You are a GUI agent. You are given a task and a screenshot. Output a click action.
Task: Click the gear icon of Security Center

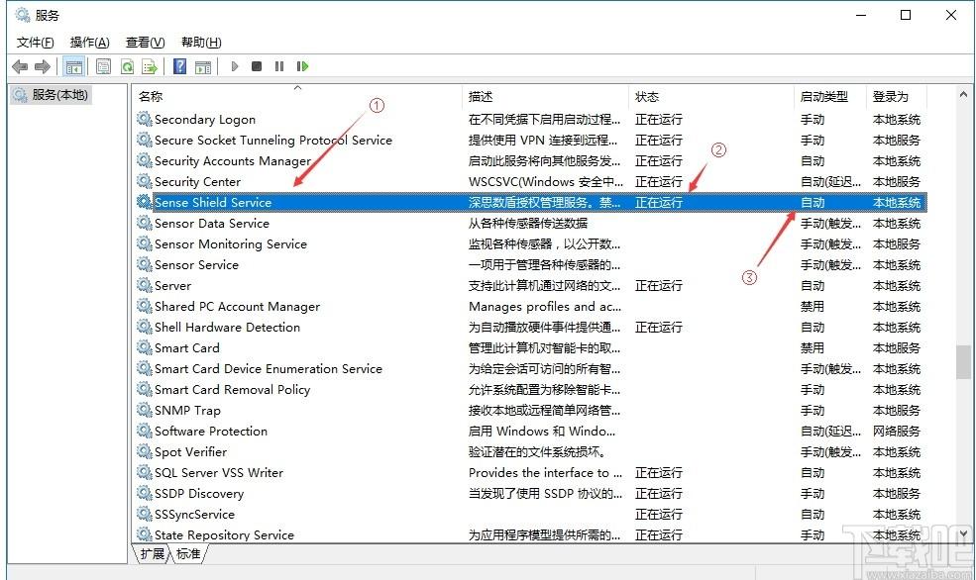click(x=145, y=181)
